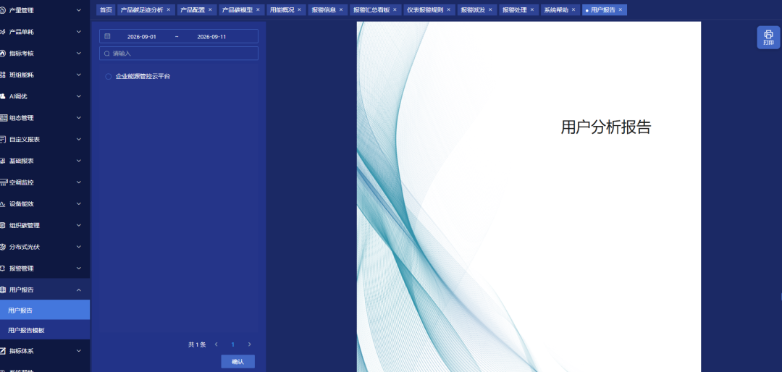Screen dimensions: 782x372
Task: Switch to the 首页 tab
Action: point(106,9)
